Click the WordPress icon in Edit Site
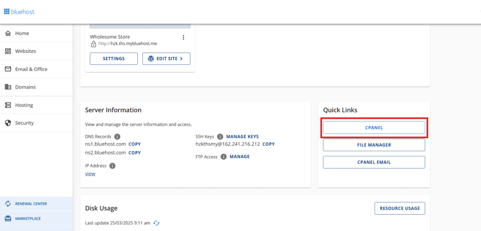481x231 pixels. pos(151,59)
